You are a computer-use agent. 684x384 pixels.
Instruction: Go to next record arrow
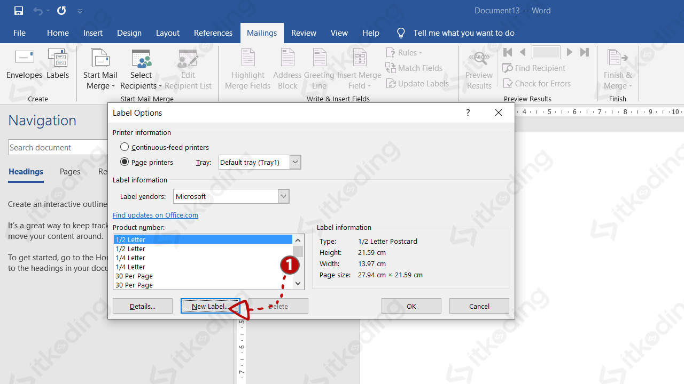pyautogui.click(x=570, y=52)
